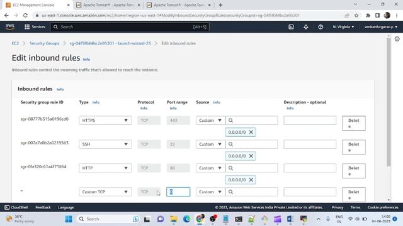Open the Chrome profile avatar

pos(387,15)
